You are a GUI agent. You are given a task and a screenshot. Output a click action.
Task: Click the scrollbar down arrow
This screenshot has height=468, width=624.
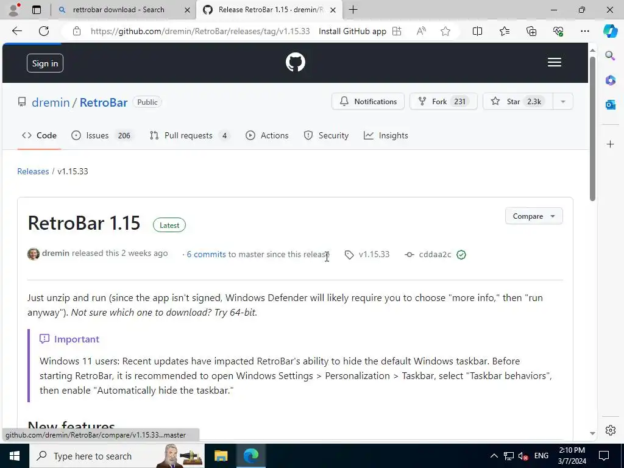[592, 433]
